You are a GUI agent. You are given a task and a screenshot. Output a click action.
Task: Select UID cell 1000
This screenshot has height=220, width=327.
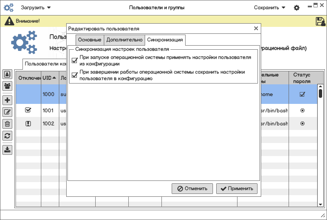tap(50, 94)
